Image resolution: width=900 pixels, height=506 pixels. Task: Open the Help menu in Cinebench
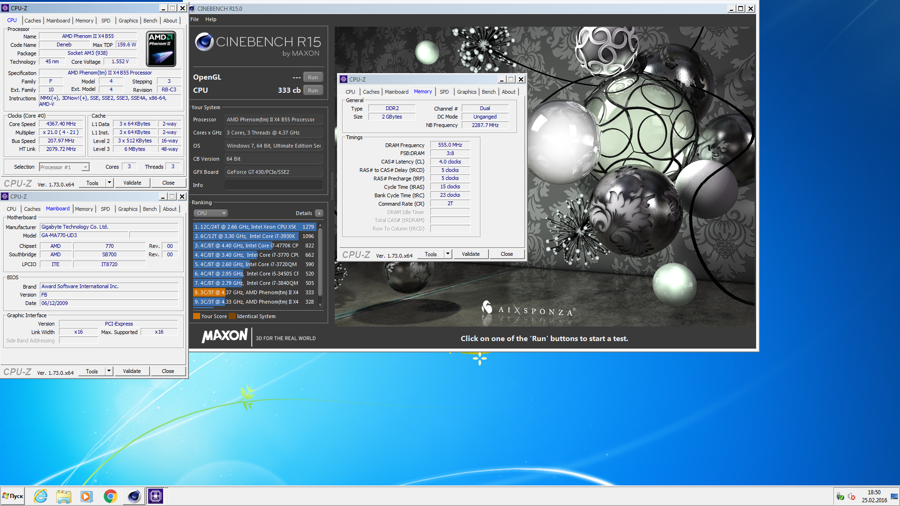pos(211,19)
